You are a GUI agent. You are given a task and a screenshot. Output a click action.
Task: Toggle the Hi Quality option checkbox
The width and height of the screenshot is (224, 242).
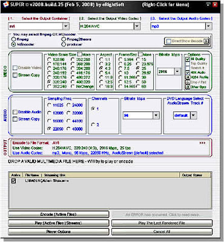coord(188,59)
